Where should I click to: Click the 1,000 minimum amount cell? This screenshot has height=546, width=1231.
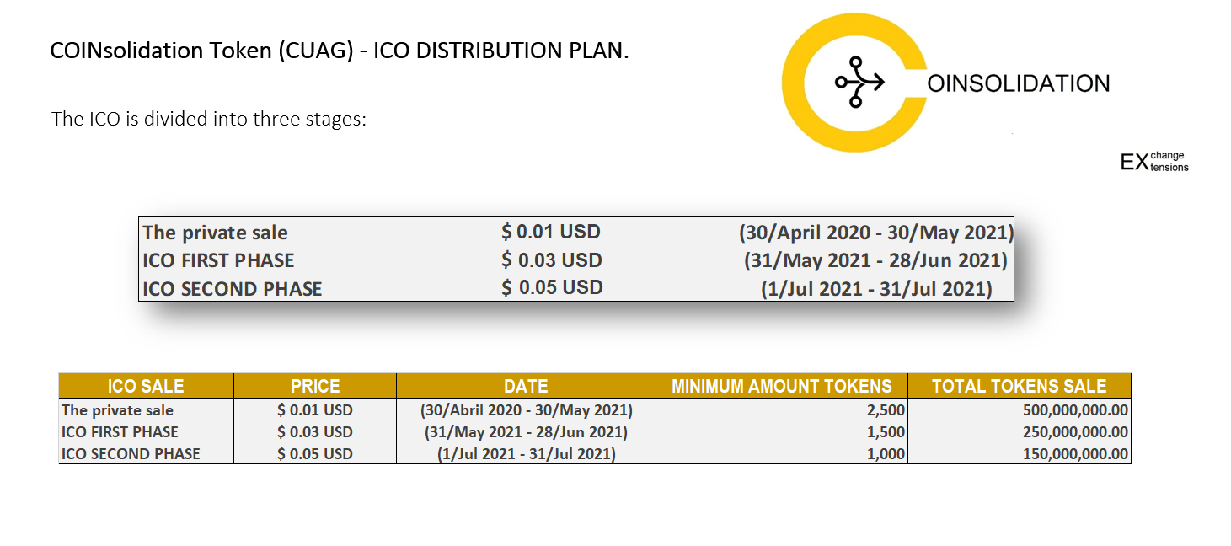pyautogui.click(x=782, y=454)
